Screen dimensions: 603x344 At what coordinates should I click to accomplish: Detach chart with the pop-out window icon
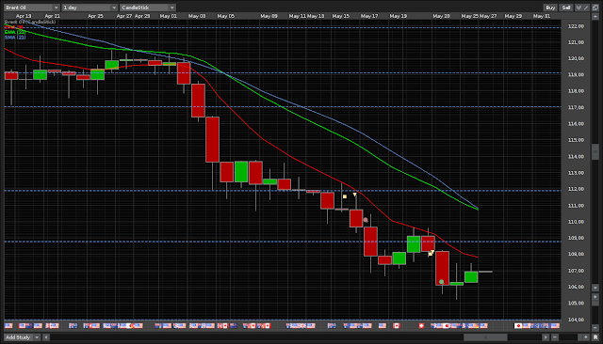pyautogui.click(x=595, y=8)
